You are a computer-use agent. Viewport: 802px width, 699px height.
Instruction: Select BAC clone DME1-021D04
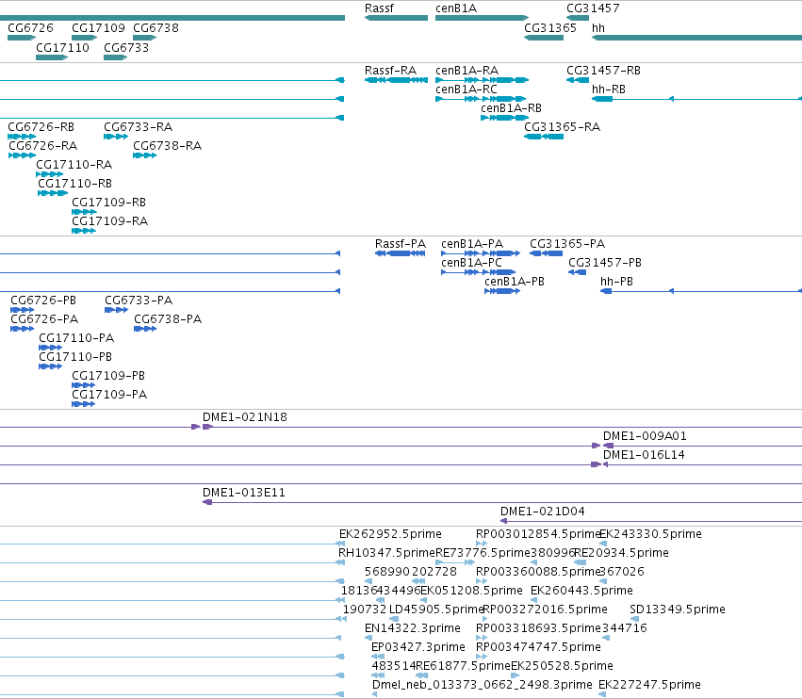(x=651, y=521)
